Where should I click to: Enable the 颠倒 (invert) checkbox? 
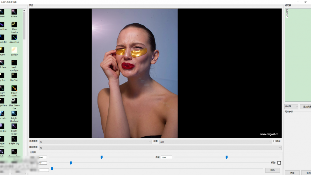point(275,141)
